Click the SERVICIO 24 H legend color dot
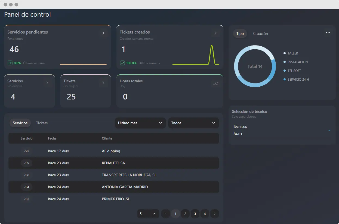Viewport: 339px width, 224px height. pyautogui.click(x=284, y=79)
